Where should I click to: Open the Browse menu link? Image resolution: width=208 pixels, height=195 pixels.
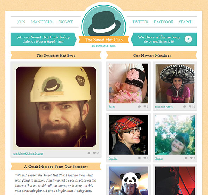[66, 22]
